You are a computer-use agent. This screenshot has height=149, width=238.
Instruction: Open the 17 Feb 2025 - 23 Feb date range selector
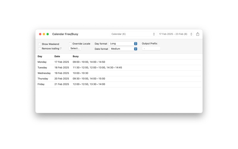176,34
